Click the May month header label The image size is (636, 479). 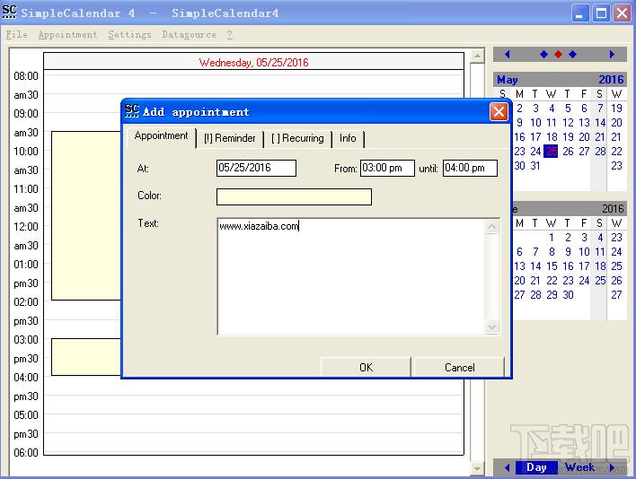tap(508, 79)
